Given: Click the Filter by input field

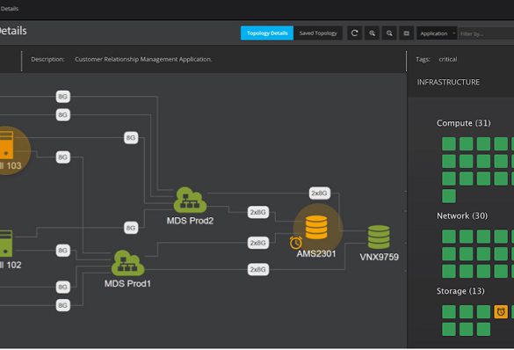Looking at the screenshot, I should [486, 33].
